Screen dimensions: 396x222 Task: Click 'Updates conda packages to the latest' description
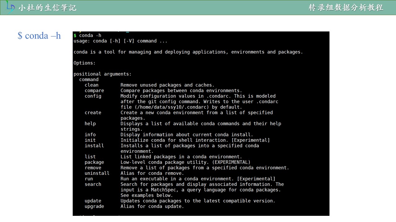[x=198, y=201]
